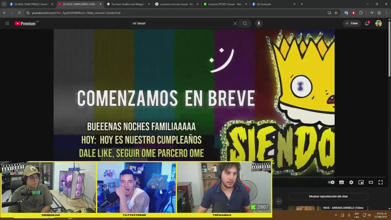Screen dimensions: 391x220
Task: Open a new browser tab
Action: click(x=302, y=4)
